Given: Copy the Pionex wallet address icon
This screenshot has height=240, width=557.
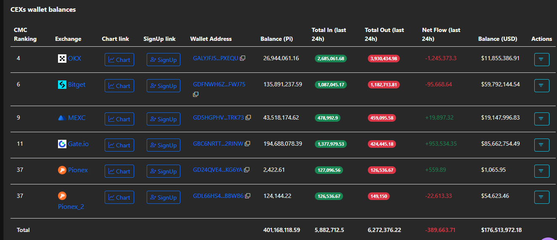Looking at the screenshot, I should coord(247,170).
